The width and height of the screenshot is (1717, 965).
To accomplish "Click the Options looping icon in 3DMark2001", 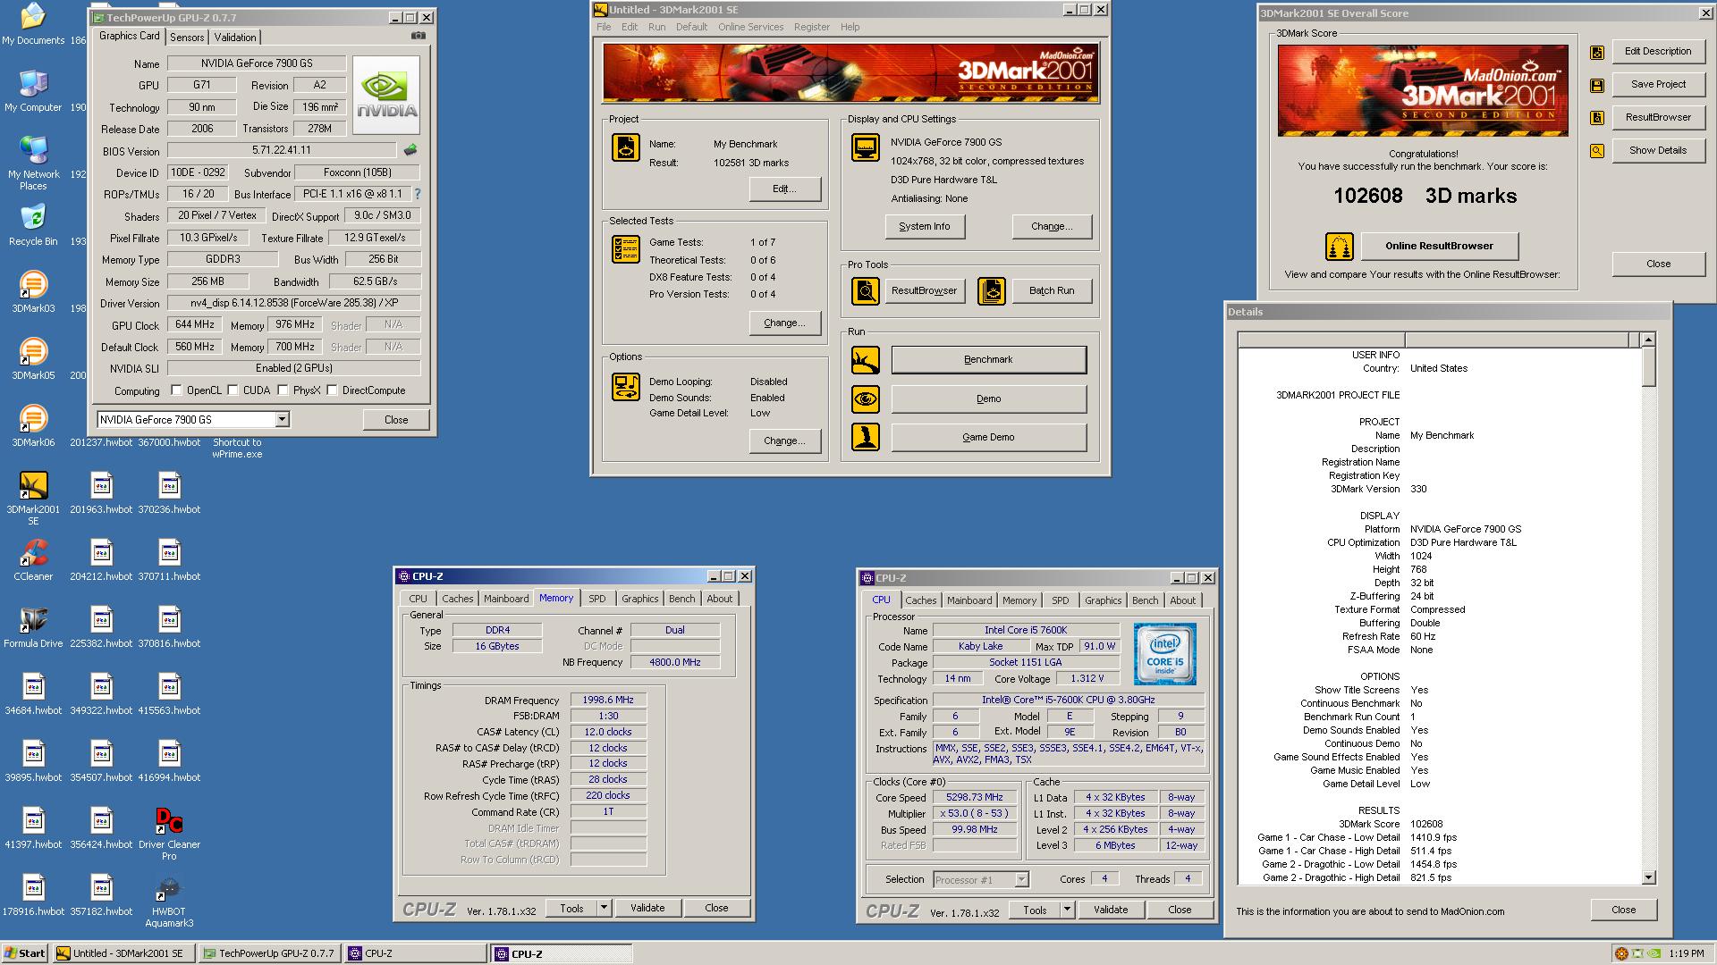I will click(626, 387).
